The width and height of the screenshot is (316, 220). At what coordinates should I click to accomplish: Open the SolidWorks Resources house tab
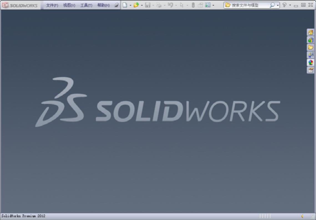pos(310,32)
